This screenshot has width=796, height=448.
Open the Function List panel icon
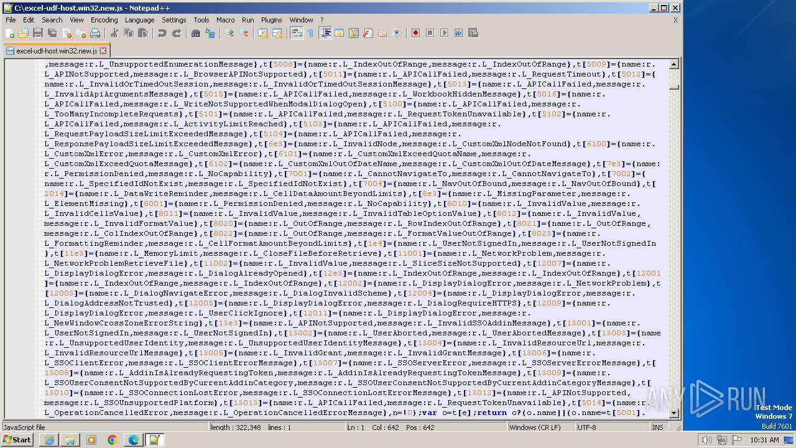pyautogui.click(x=368, y=33)
